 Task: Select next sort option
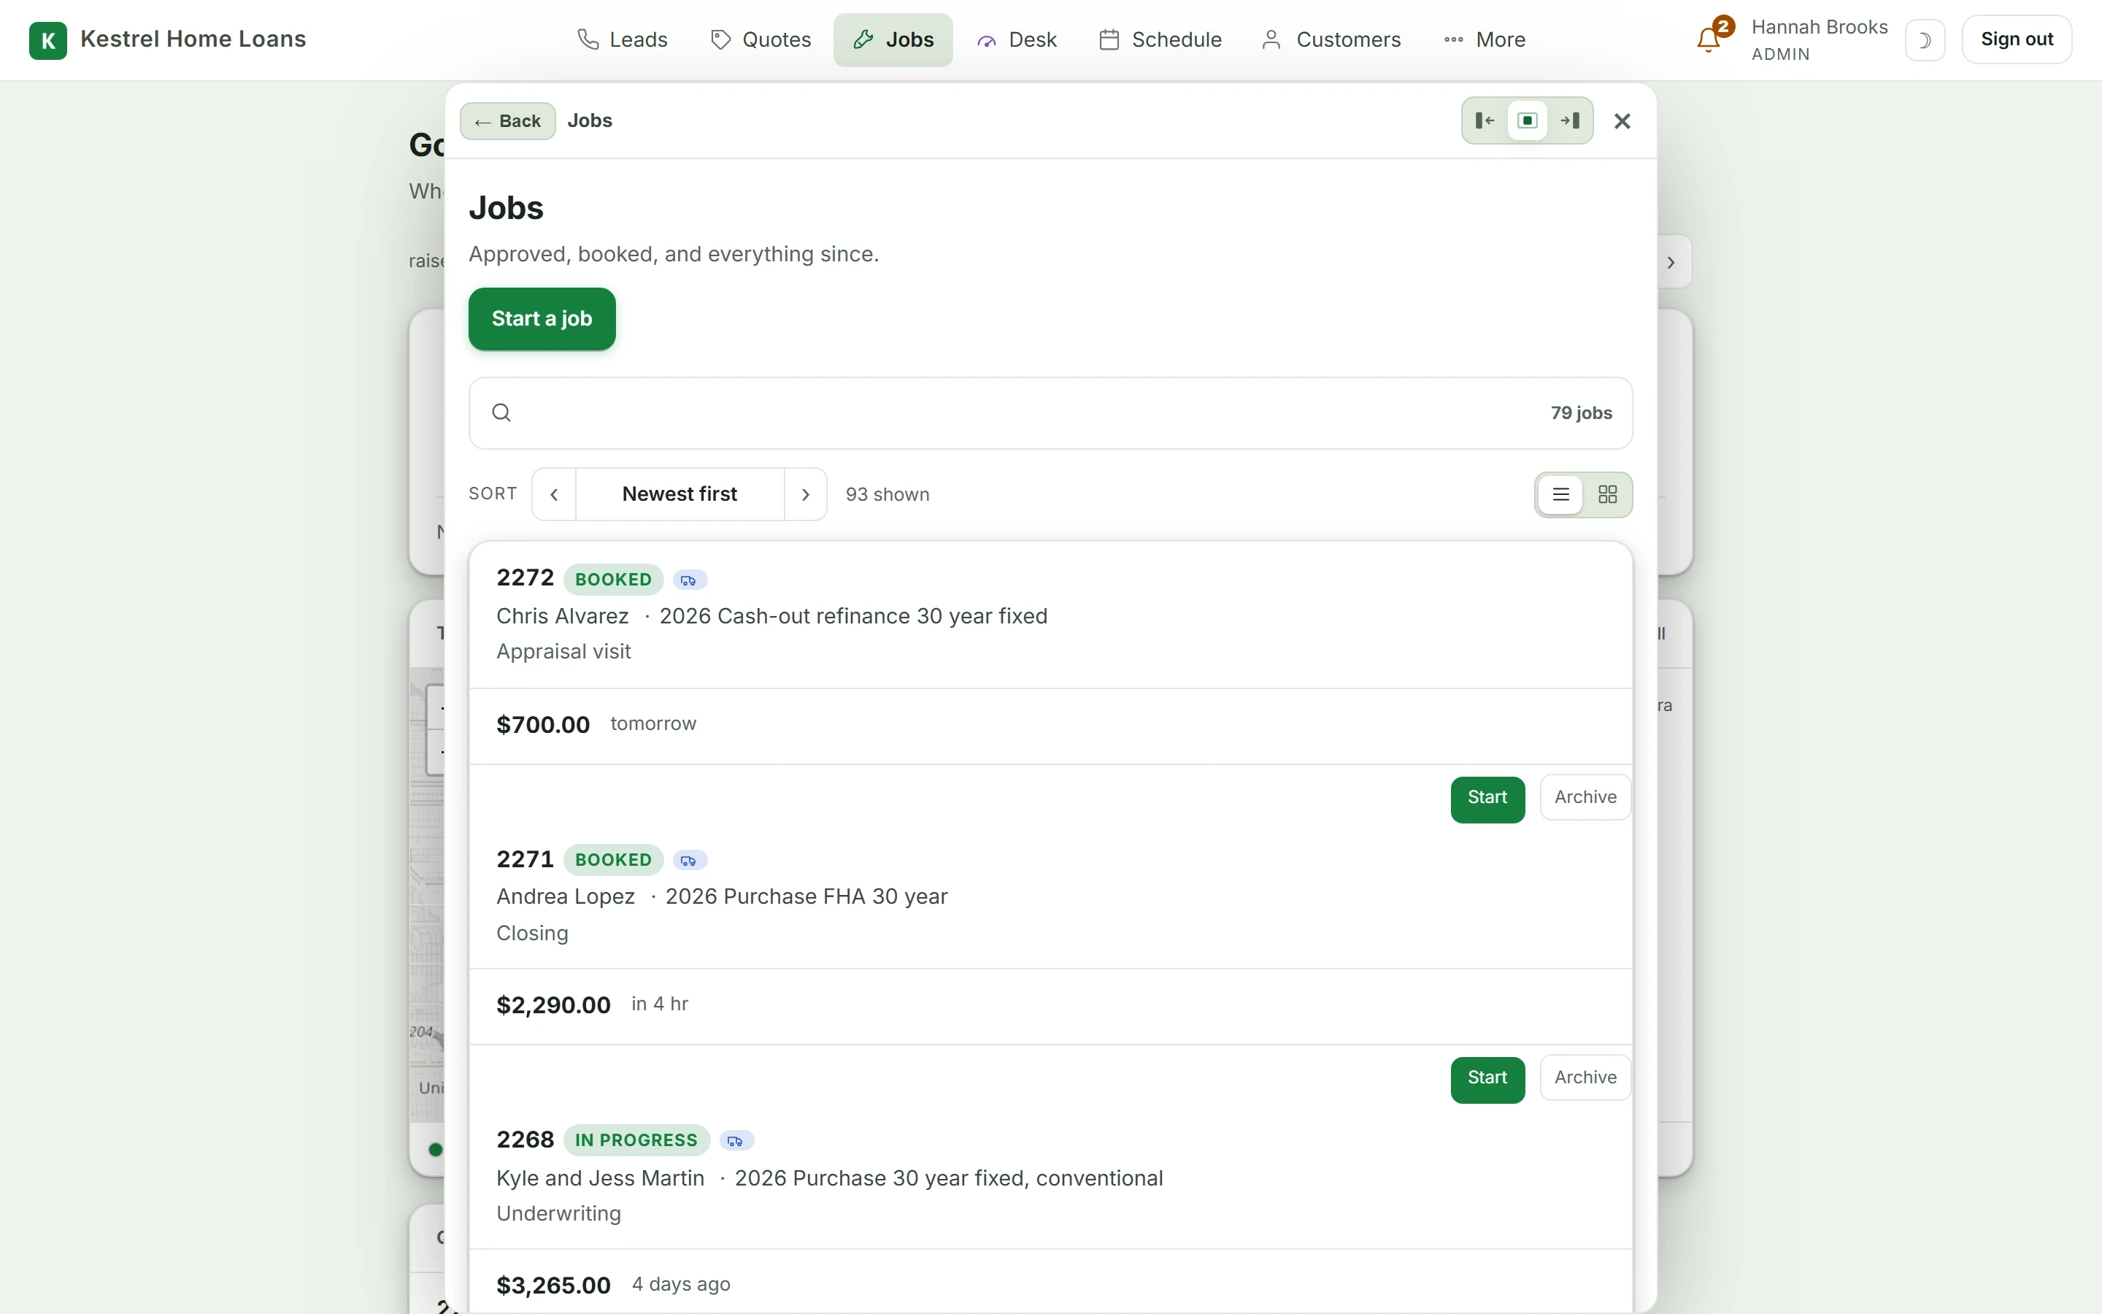(x=805, y=494)
